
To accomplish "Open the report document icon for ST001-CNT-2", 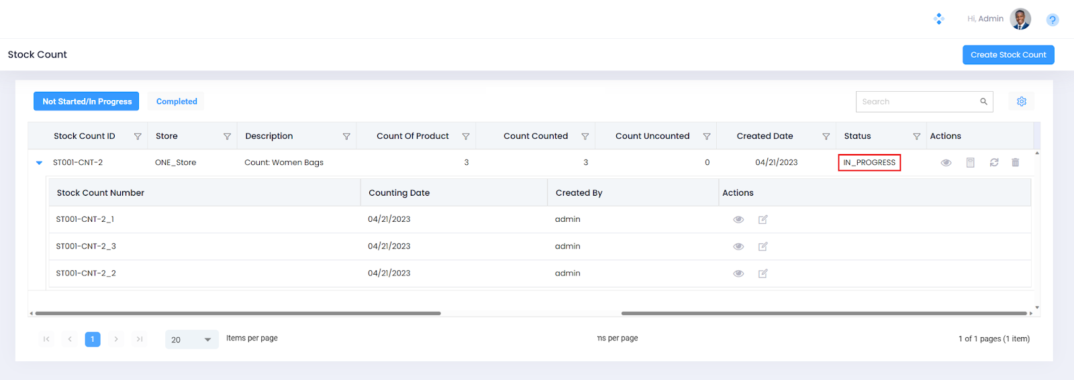I will point(970,163).
